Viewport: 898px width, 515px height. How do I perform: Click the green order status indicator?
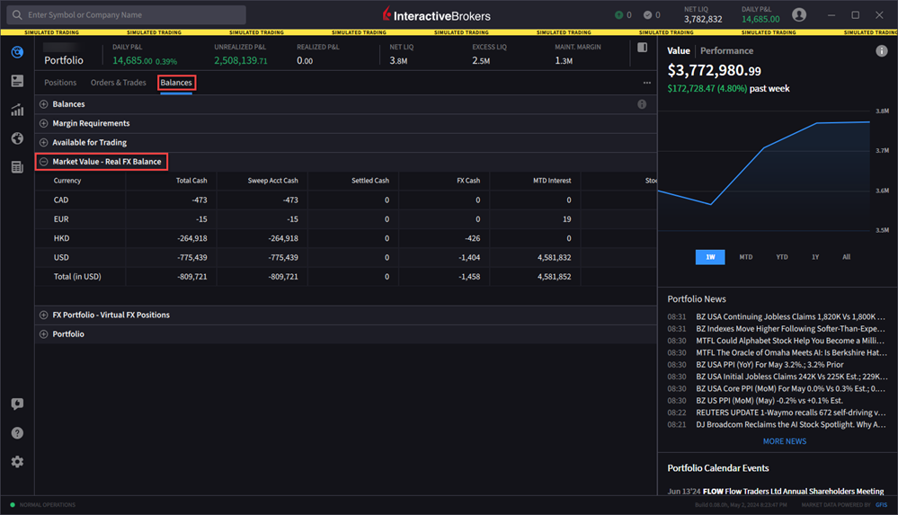coord(618,15)
